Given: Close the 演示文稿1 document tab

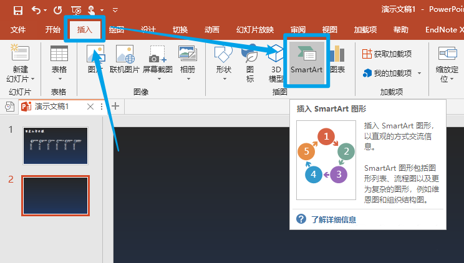Looking at the screenshot, I should pos(90,107).
